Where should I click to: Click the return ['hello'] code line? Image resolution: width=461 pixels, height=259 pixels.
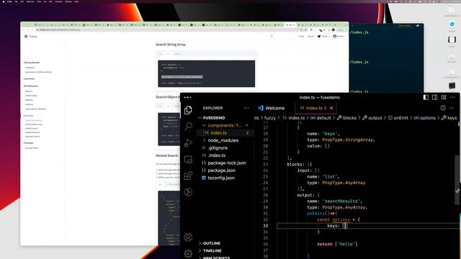[x=337, y=244]
